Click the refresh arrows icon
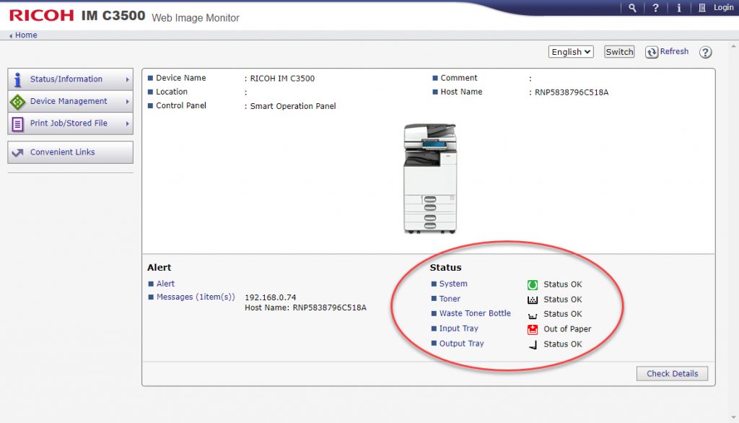The image size is (739, 423). pyautogui.click(x=652, y=52)
